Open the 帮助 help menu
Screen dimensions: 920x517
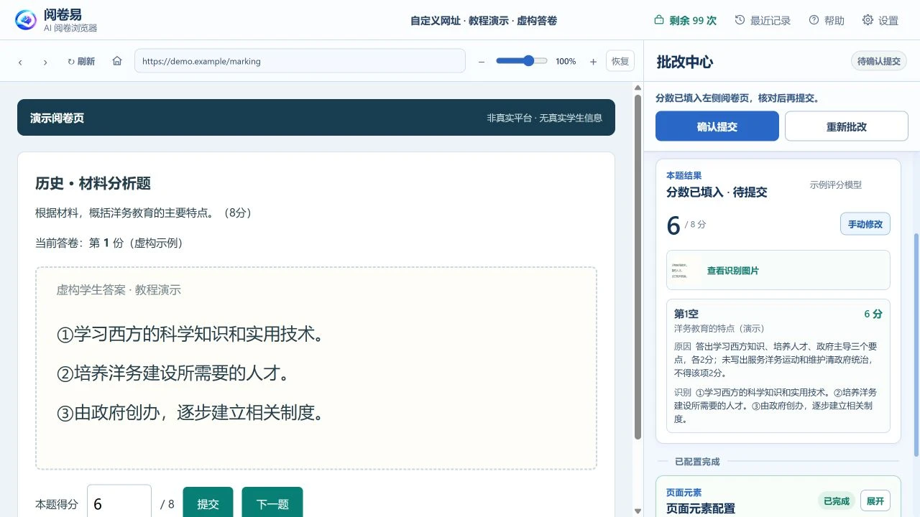[827, 20]
